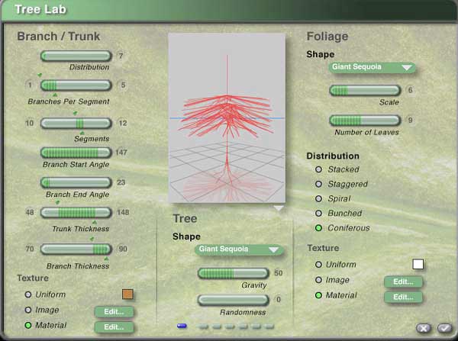Click the Trunk Thickness slider
Screen dimensions: 458x341
point(76,213)
